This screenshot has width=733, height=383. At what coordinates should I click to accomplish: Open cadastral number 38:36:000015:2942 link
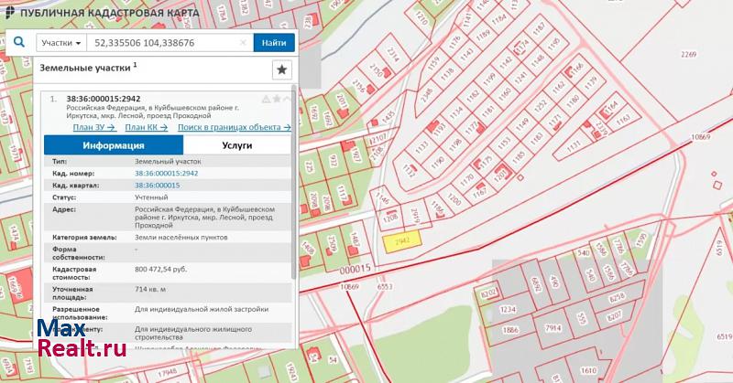coord(166,173)
